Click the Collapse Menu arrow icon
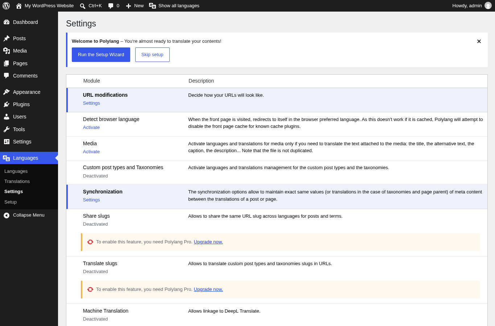The image size is (495, 326). pyautogui.click(x=7, y=216)
